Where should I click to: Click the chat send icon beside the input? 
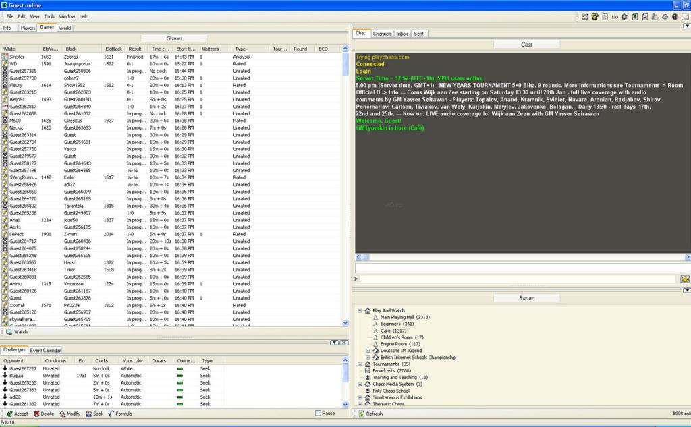click(x=684, y=279)
